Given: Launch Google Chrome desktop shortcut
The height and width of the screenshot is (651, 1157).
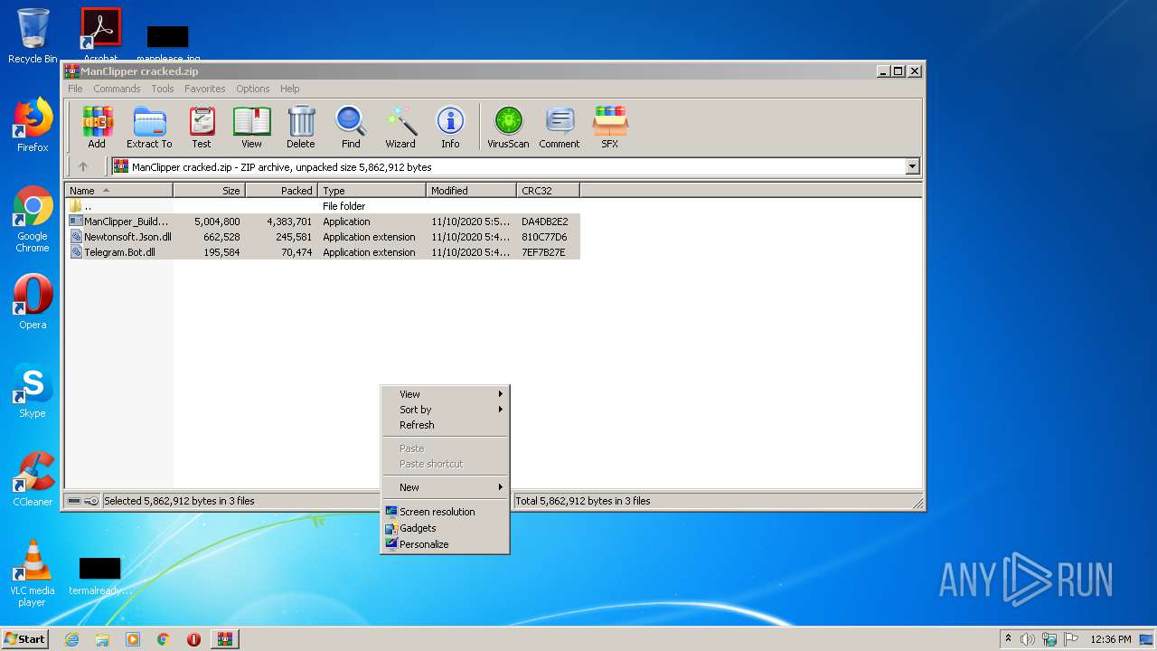Looking at the screenshot, I should pyautogui.click(x=33, y=219).
